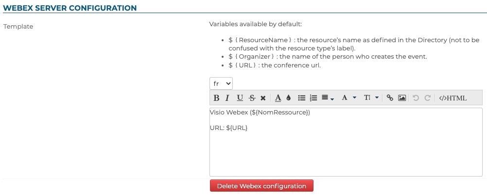Image resolution: width=487 pixels, height=195 pixels.
Task: Open the droplet background color picker
Action: pyautogui.click(x=288, y=98)
